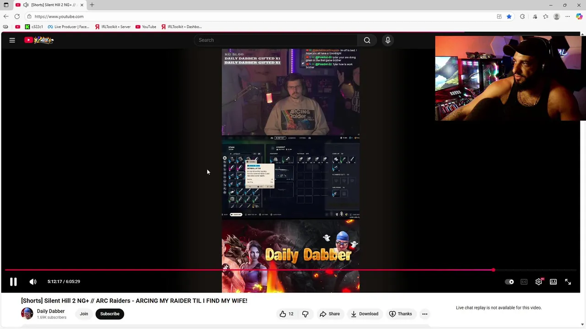
Task: Pause the video with the pause button
Action: pos(13,282)
